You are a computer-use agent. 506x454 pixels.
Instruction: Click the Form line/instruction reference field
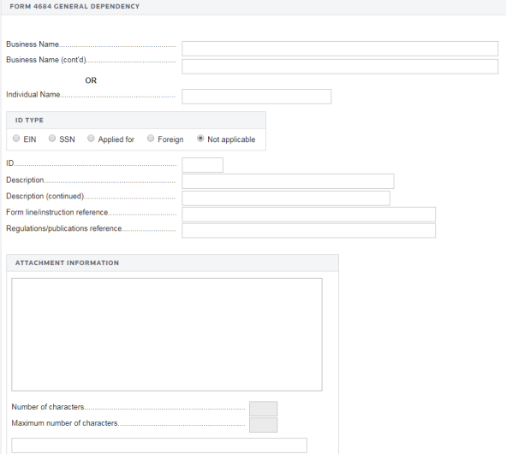tap(308, 215)
